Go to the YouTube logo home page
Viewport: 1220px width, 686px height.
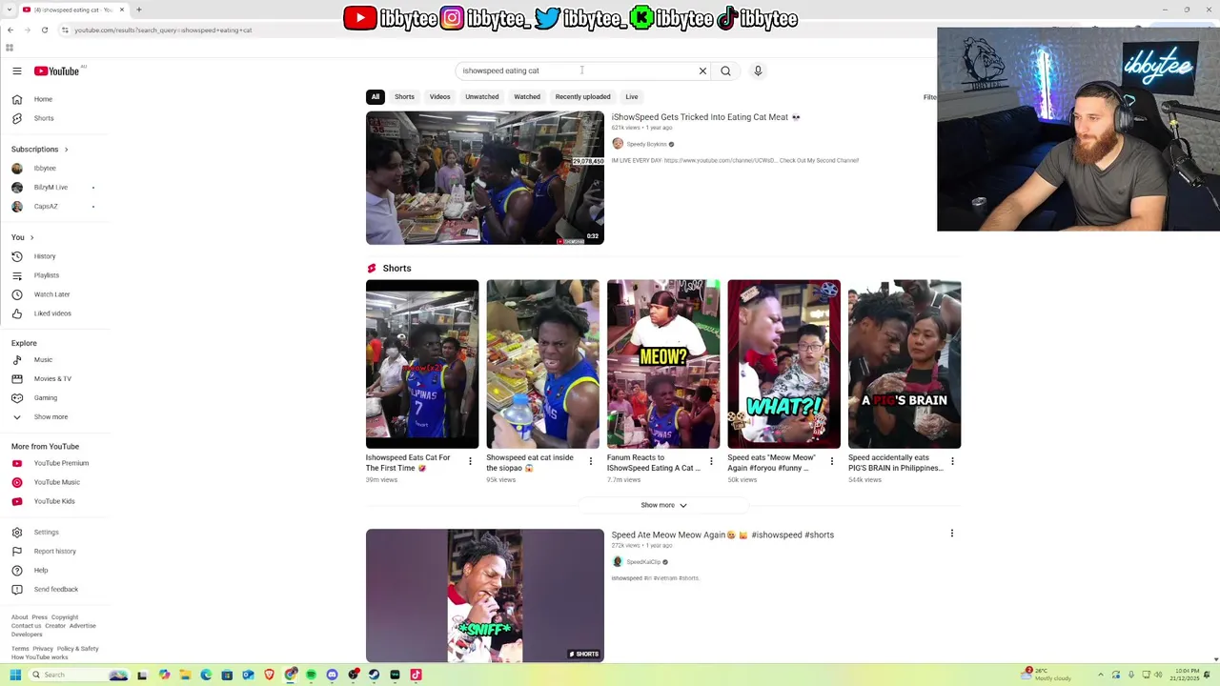tap(56, 71)
